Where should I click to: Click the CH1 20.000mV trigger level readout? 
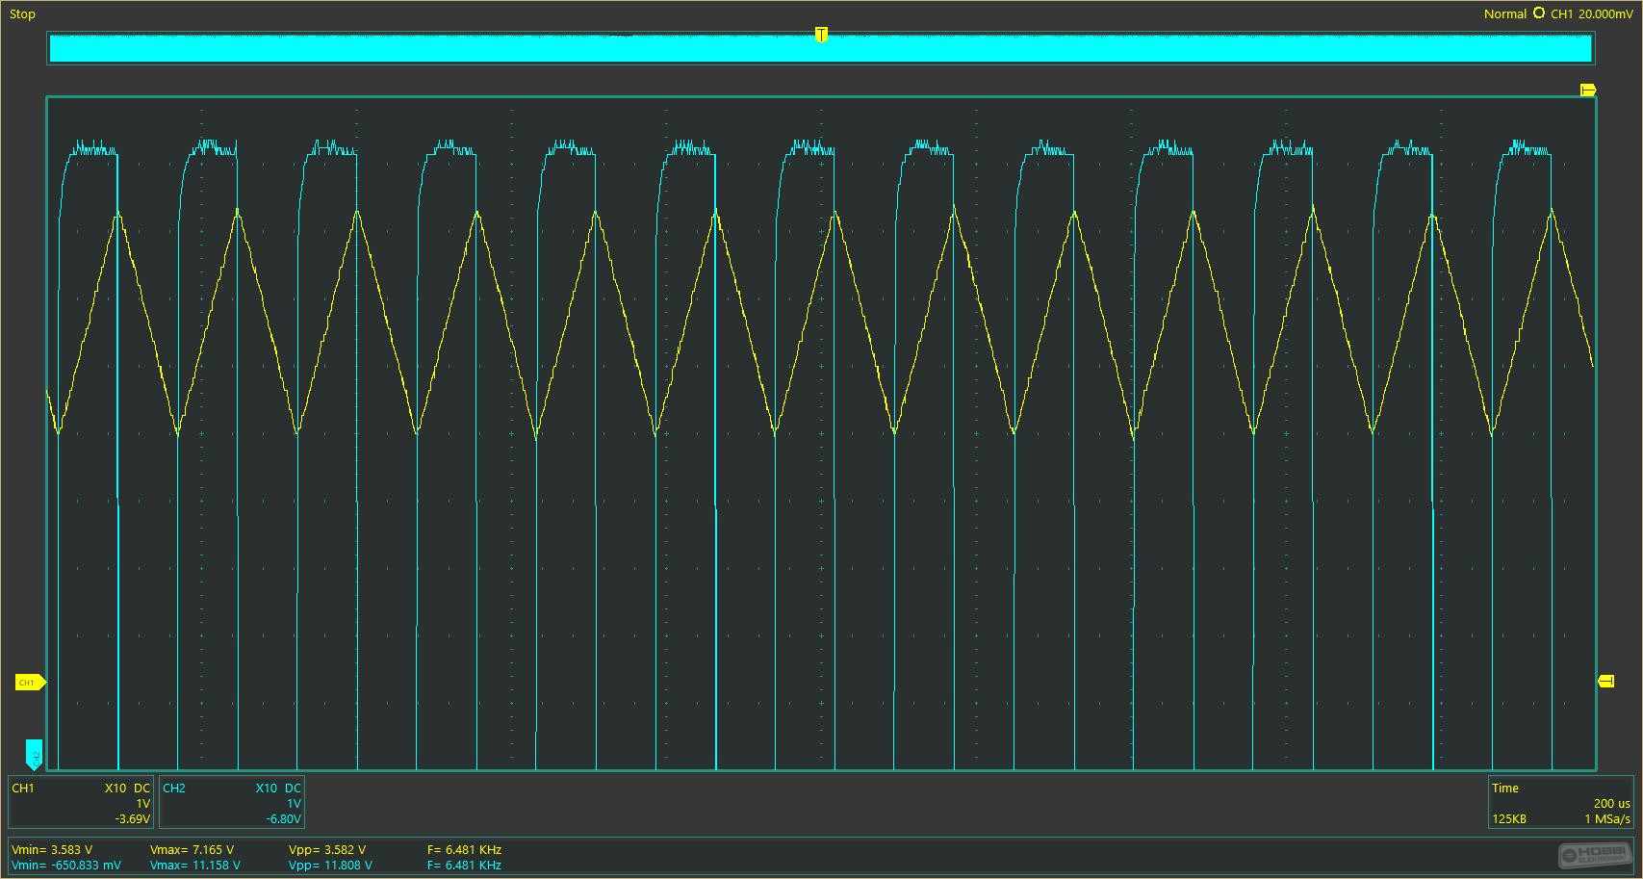pyautogui.click(x=1593, y=13)
